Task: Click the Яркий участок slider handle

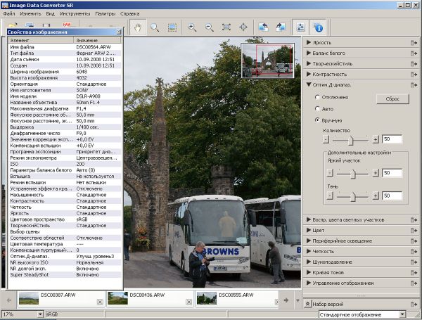Action: [353, 174]
